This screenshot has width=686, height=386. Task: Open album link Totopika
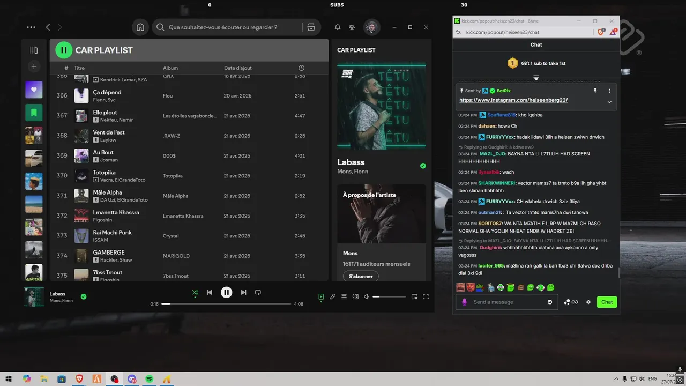click(173, 176)
